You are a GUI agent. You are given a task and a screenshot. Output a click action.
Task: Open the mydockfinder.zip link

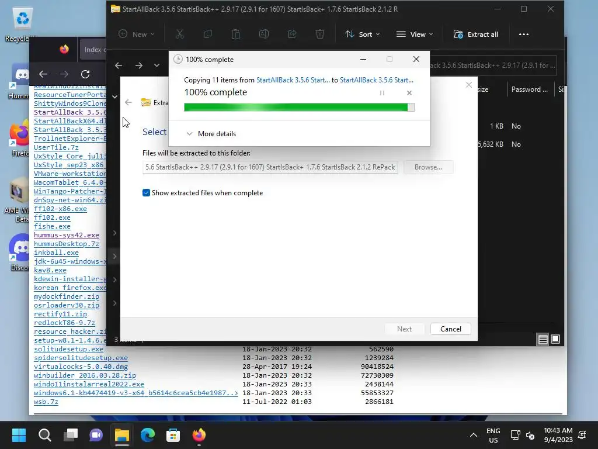pyautogui.click(x=67, y=296)
